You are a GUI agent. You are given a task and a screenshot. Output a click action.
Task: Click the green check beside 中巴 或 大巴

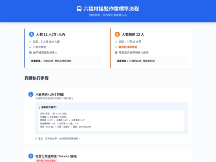pyautogui.click(x=116, y=42)
